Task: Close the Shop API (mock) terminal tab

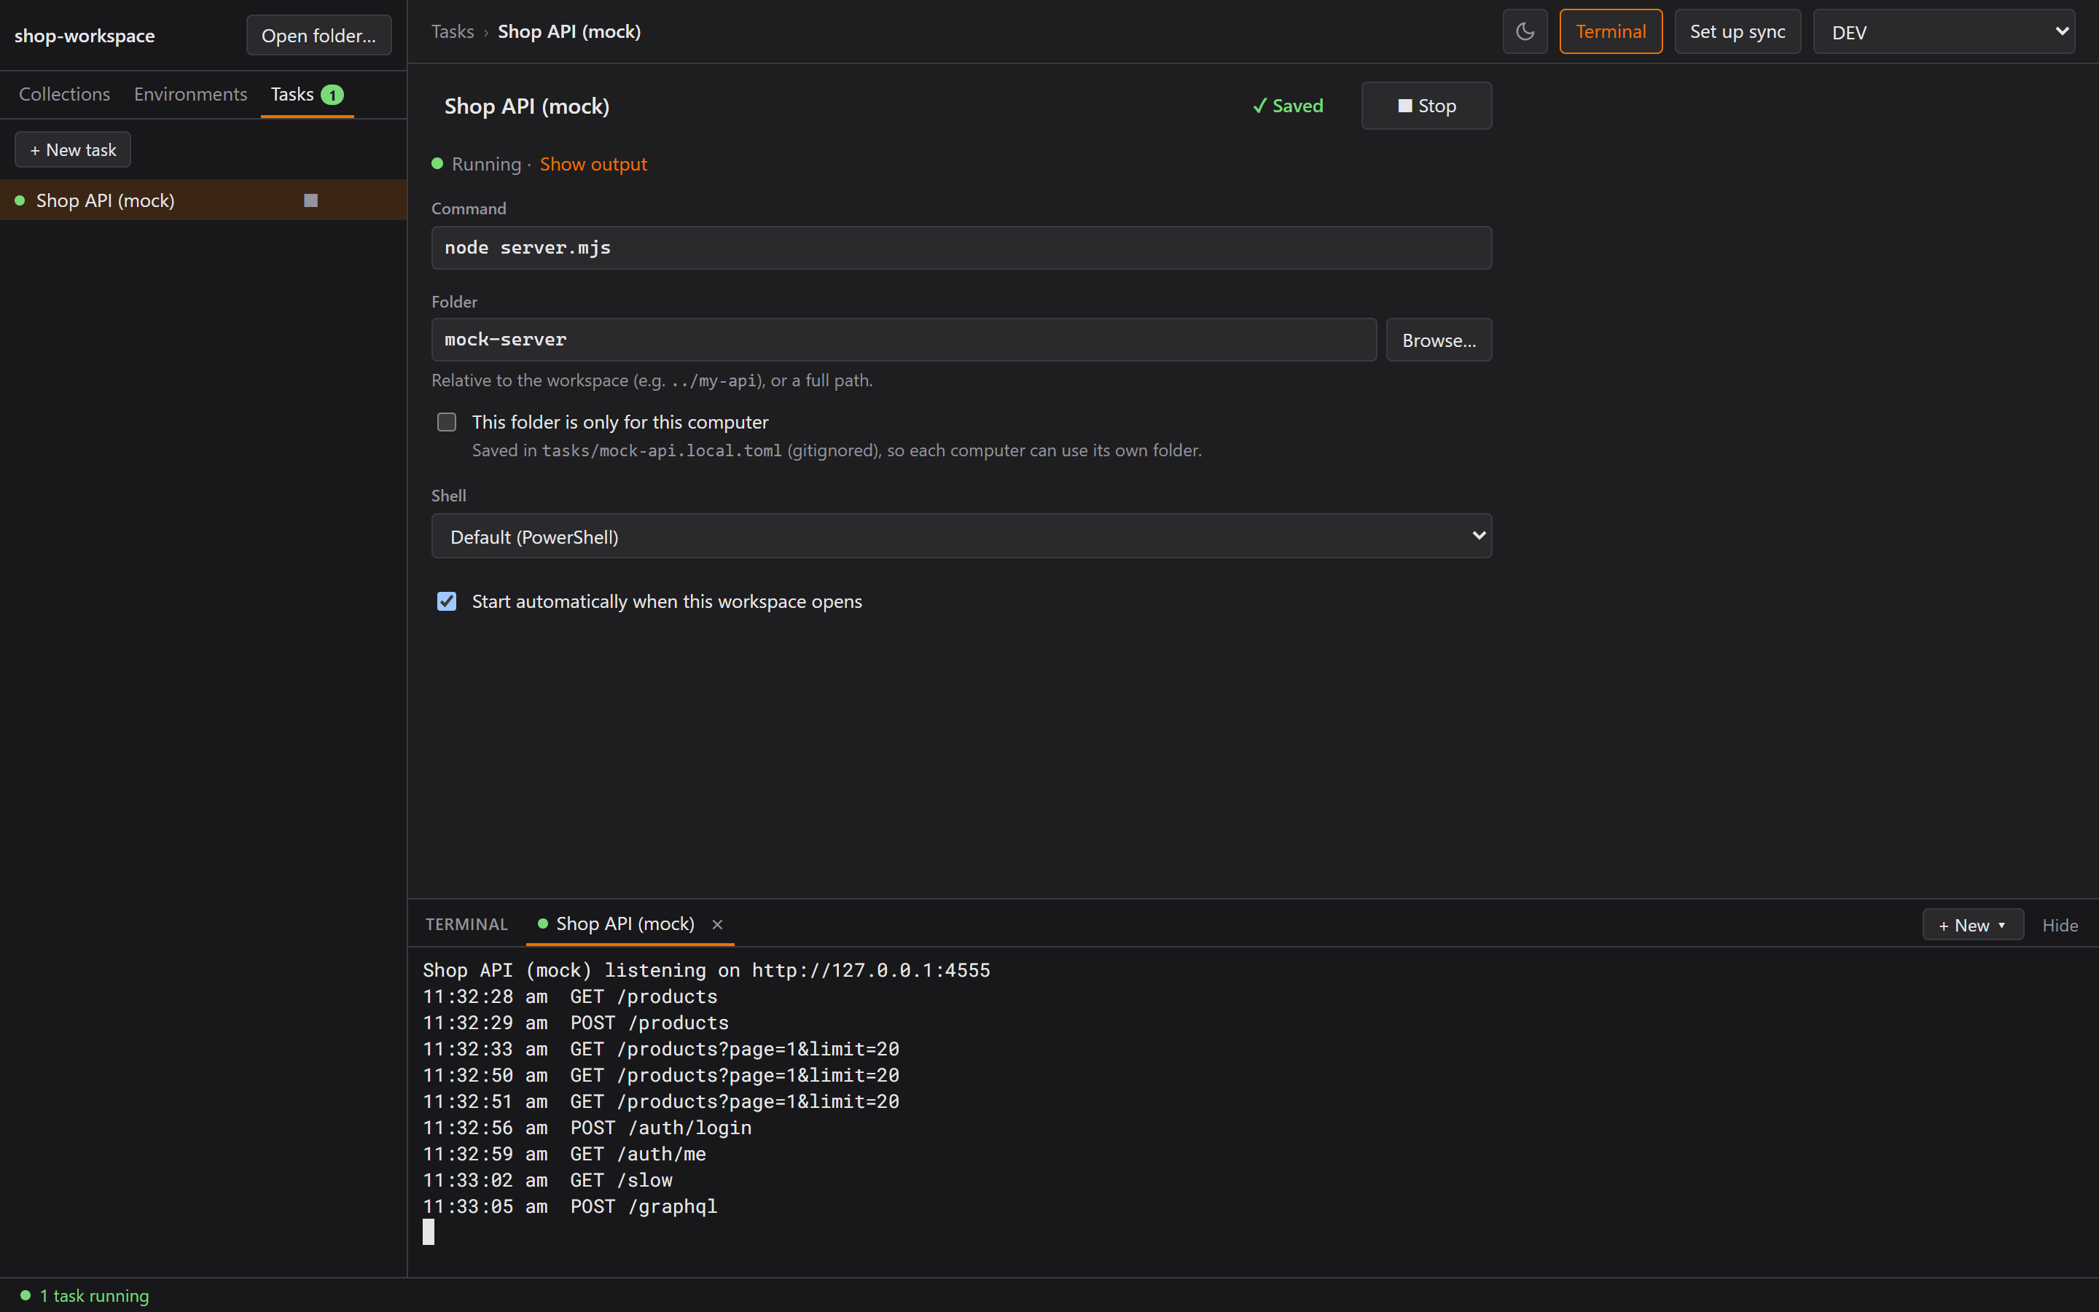Action: coord(717,924)
